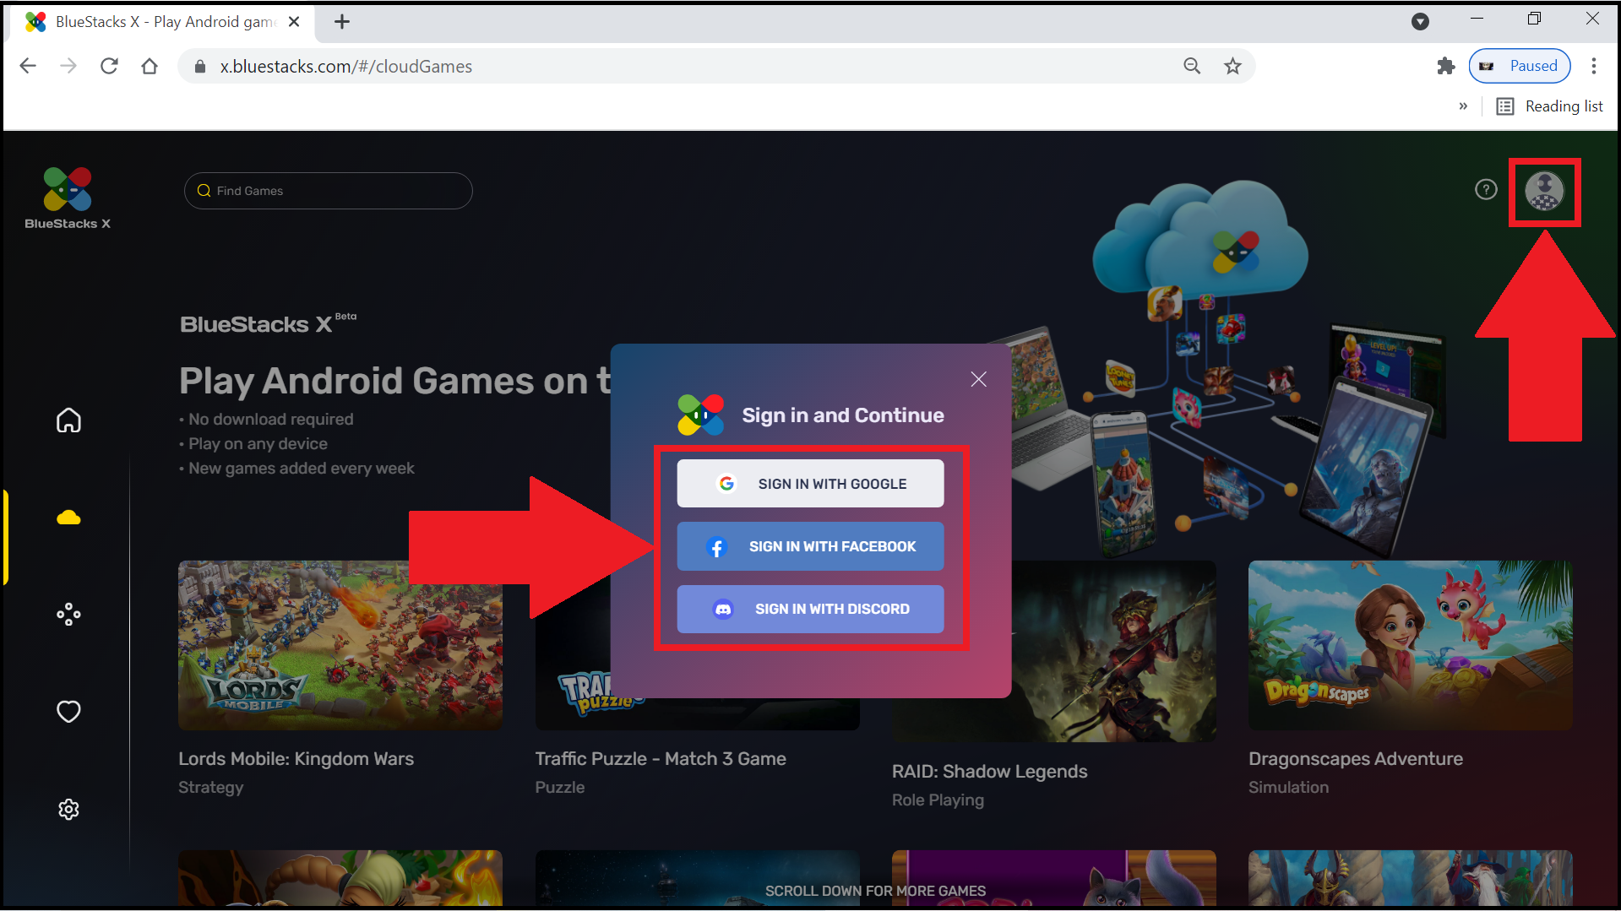Click the Role Playing genre label
Viewport: 1621px width, 911px height.
938,800
